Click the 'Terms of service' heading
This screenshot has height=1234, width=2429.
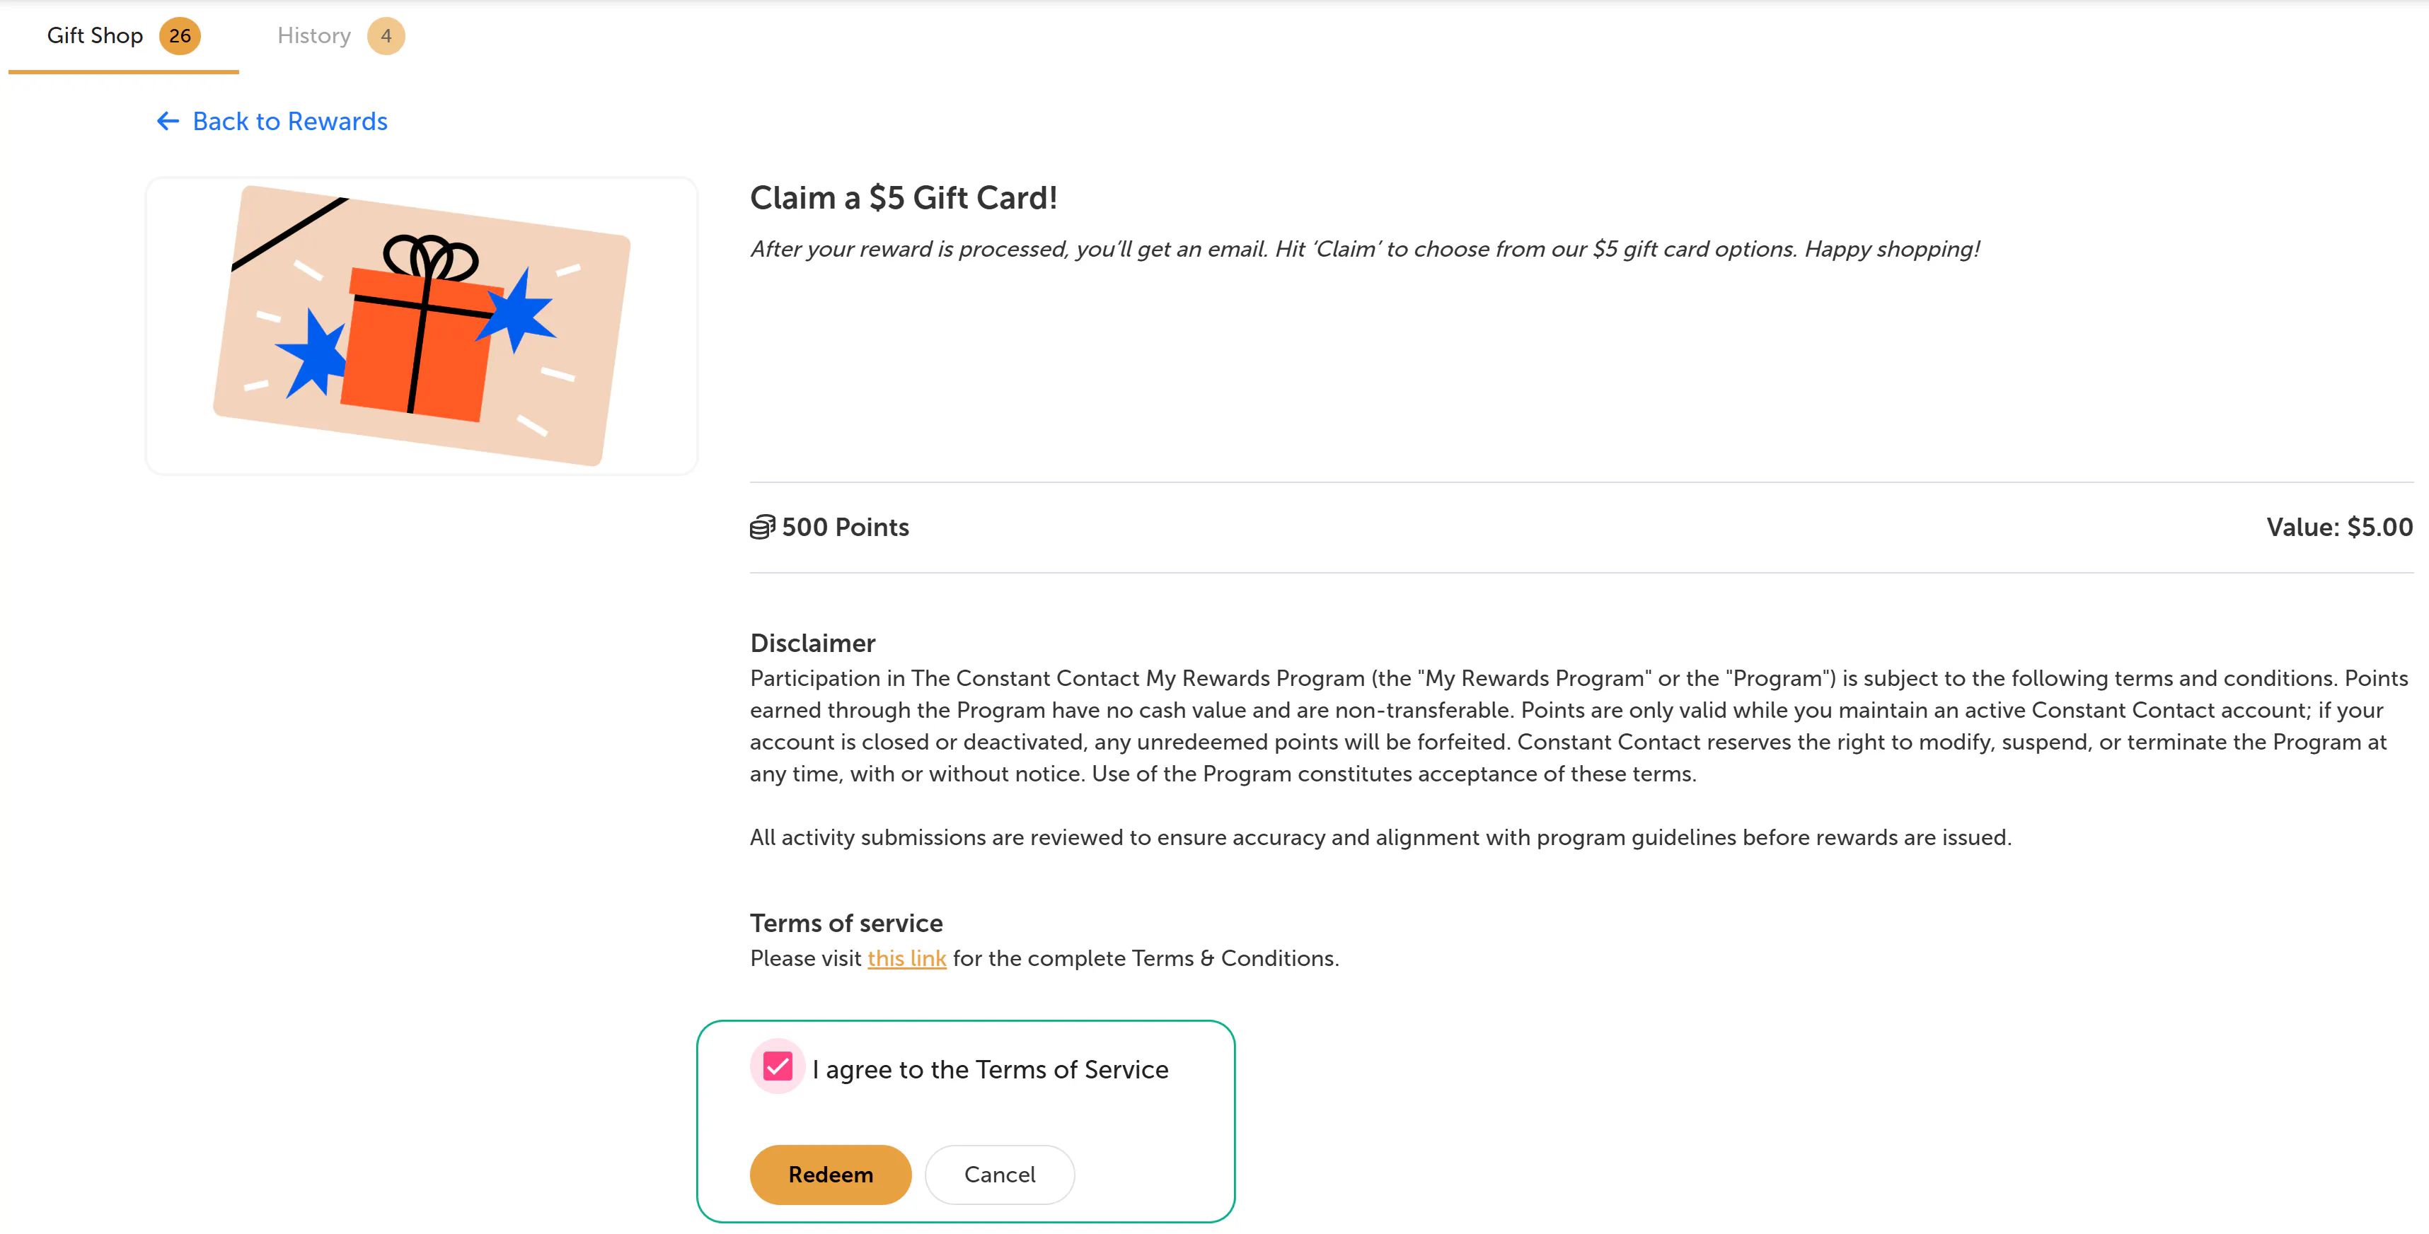click(x=846, y=923)
